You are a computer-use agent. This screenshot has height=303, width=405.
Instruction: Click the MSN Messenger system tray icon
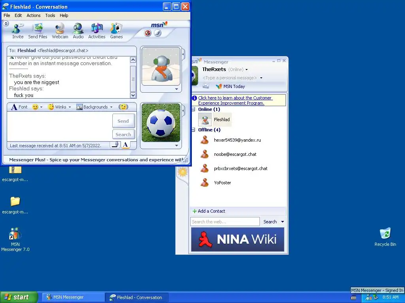pyautogui.click(x=368, y=297)
